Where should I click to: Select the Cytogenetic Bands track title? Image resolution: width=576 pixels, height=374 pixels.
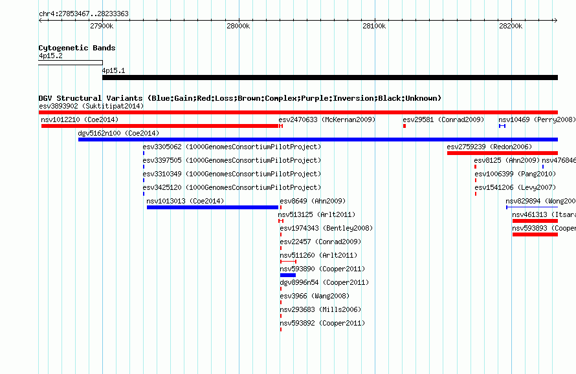(x=77, y=48)
